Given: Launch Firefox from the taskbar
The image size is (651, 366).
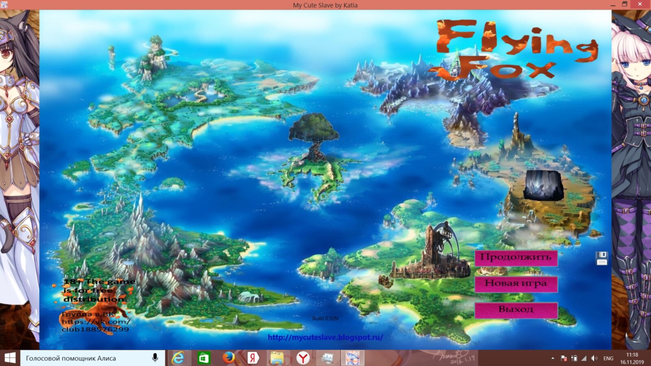Looking at the screenshot, I should 228,358.
